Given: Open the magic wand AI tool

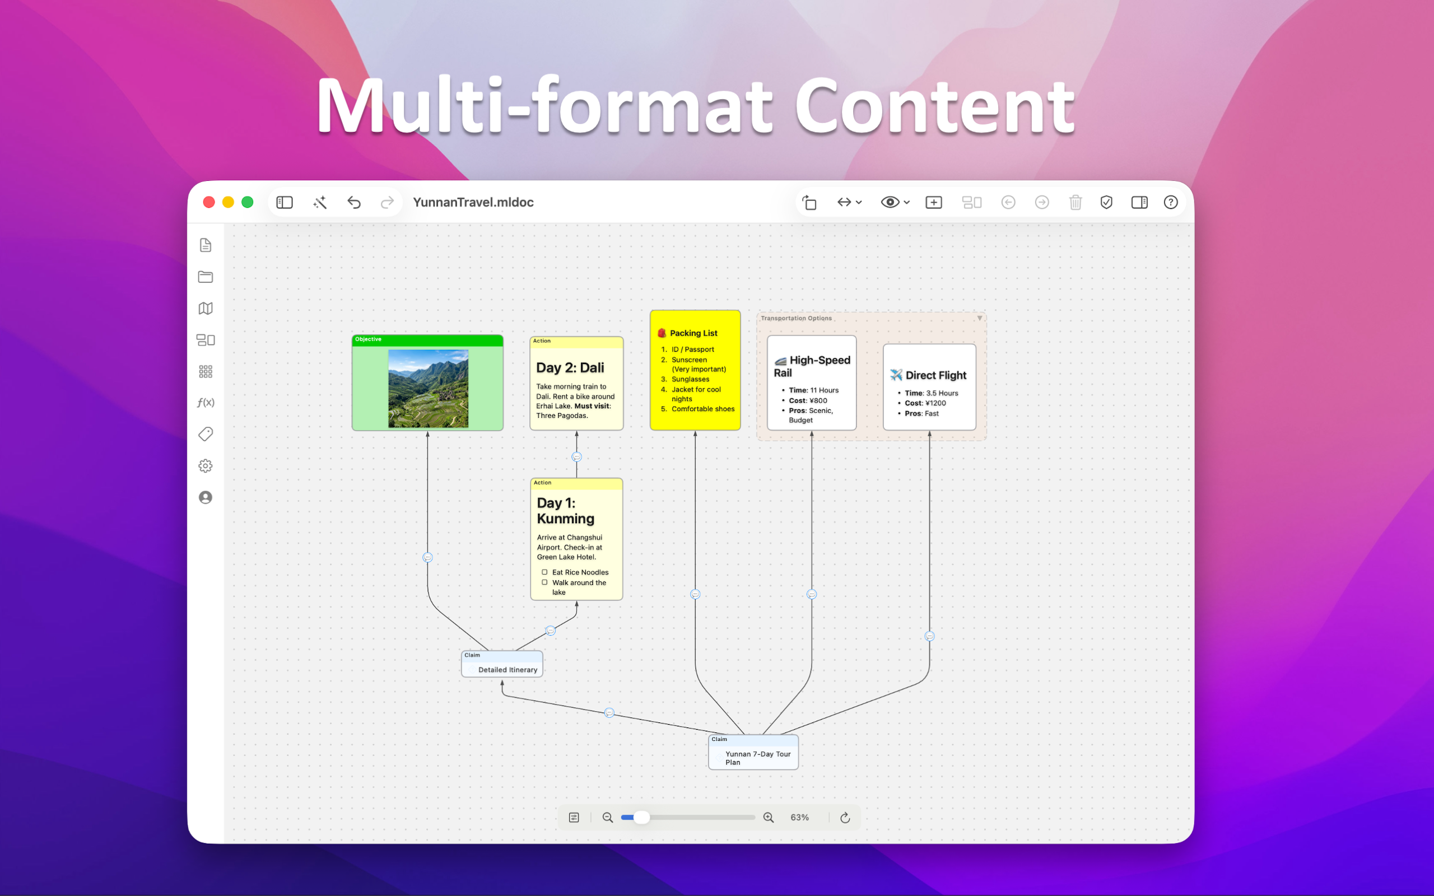Looking at the screenshot, I should tap(319, 202).
